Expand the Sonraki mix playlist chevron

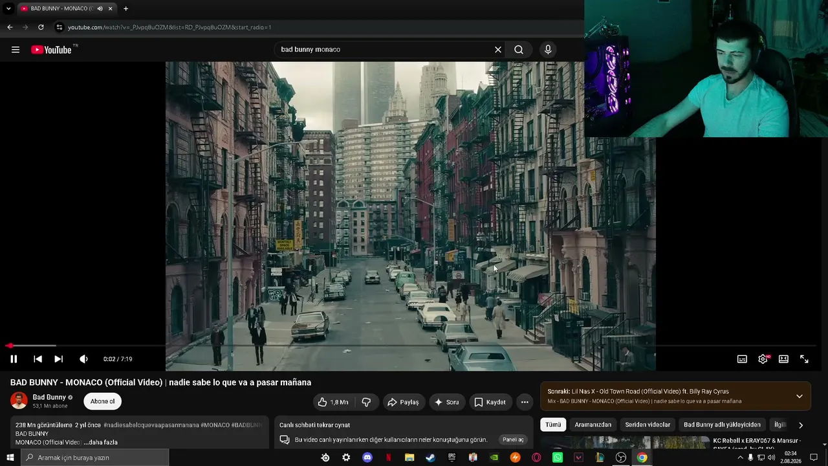(x=800, y=396)
